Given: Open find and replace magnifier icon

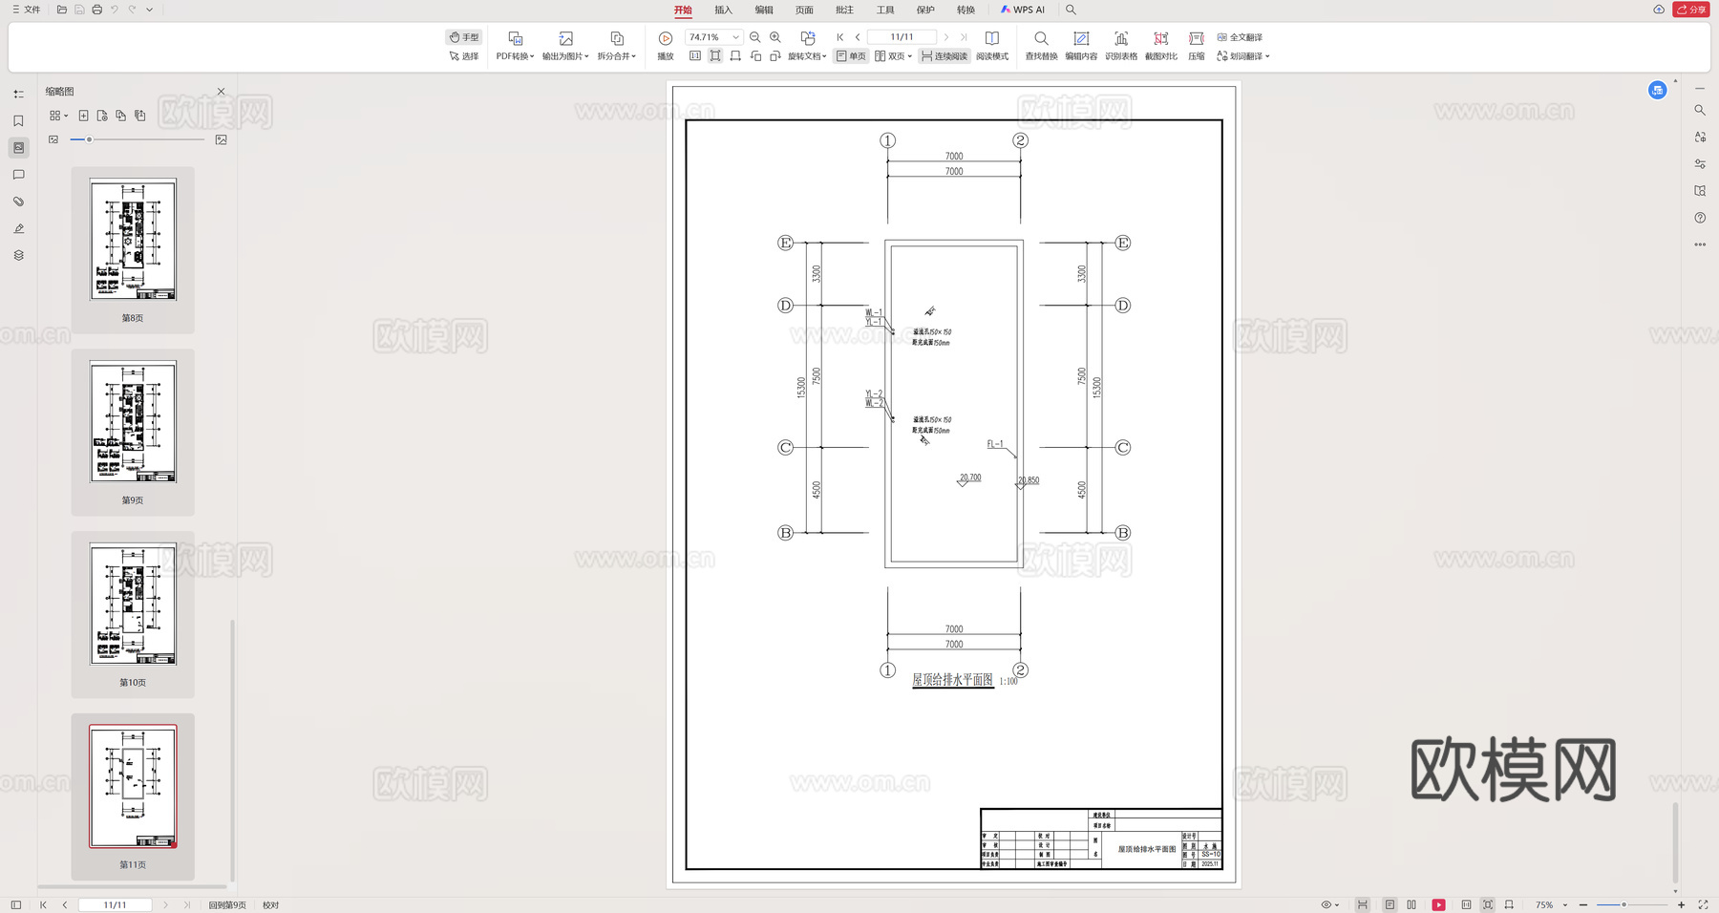Looking at the screenshot, I should (1041, 38).
